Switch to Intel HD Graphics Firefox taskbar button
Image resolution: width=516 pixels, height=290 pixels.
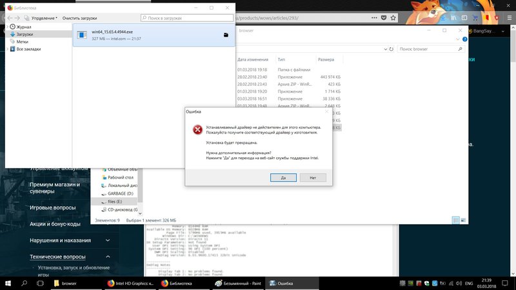[131, 283]
